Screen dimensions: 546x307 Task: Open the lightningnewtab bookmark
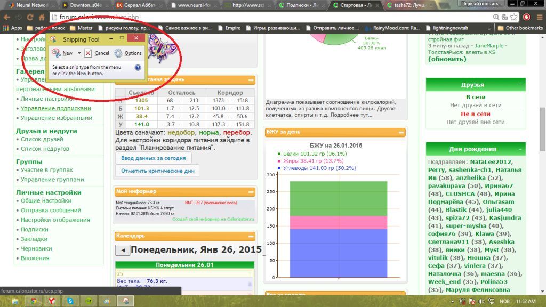[x=447, y=28]
